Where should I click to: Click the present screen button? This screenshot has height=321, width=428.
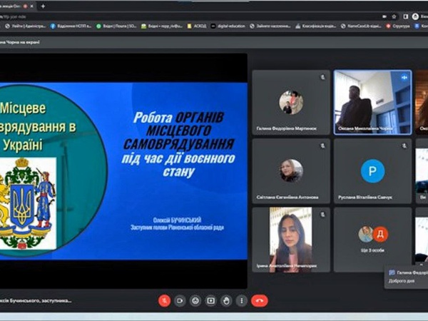coord(210,301)
